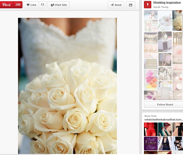Viewport: 183px width, 155px height.
Task: Open the Wedding Inspiration board title
Action: [x=167, y=3]
